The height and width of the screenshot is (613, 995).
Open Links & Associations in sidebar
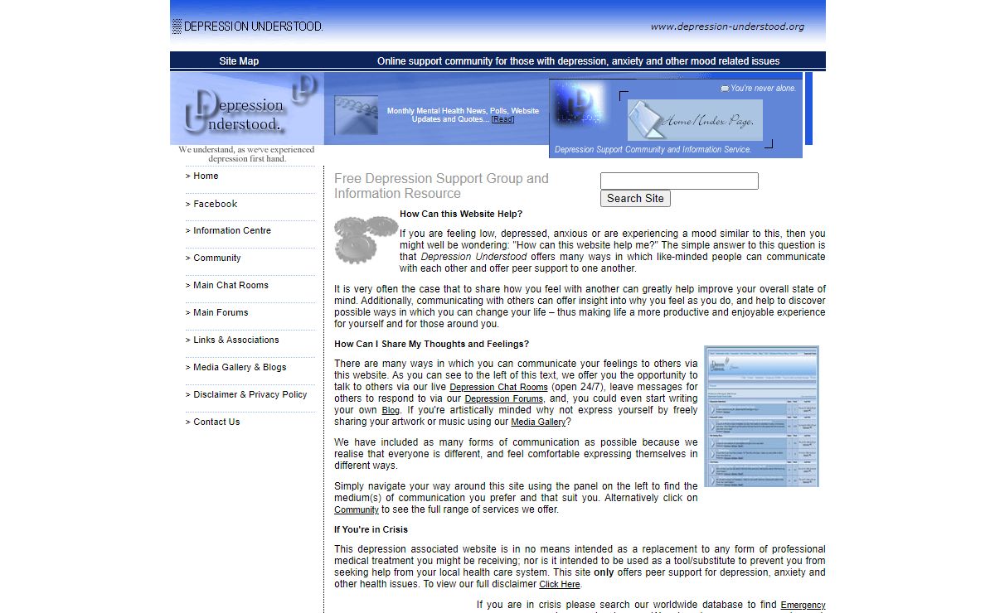click(x=235, y=340)
